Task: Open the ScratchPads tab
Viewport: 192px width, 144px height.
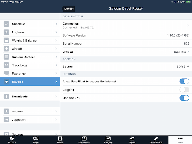Action: pos(156,140)
